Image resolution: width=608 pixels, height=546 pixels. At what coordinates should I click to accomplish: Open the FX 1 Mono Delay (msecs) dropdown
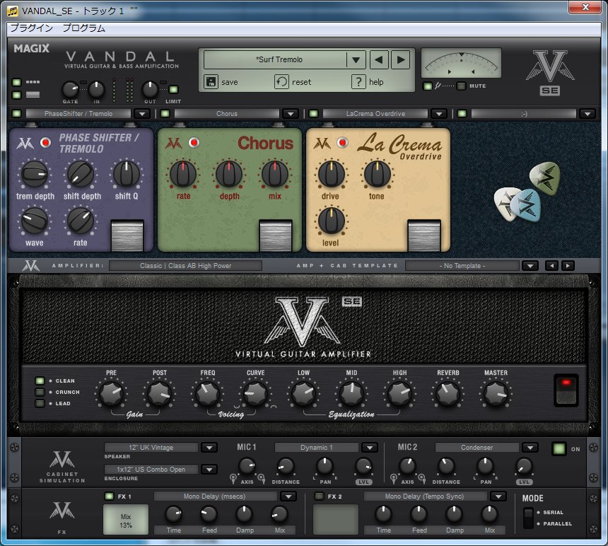click(288, 496)
